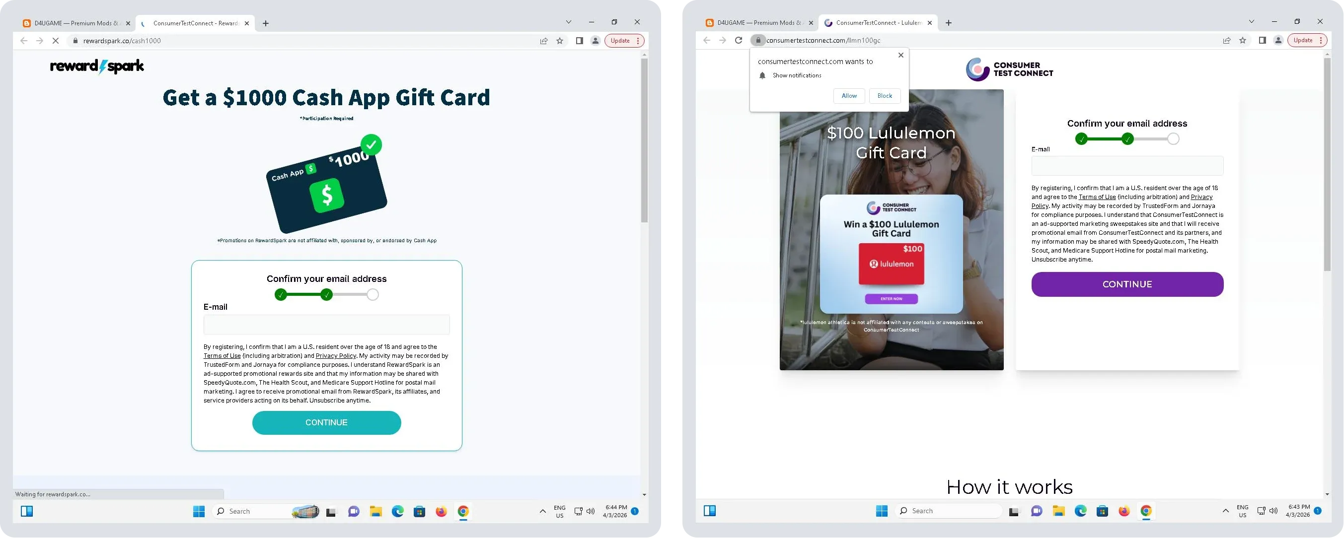Image resolution: width=1344 pixels, height=538 pixels.
Task: Open chat app icon on left taskbar
Action: coord(354,511)
